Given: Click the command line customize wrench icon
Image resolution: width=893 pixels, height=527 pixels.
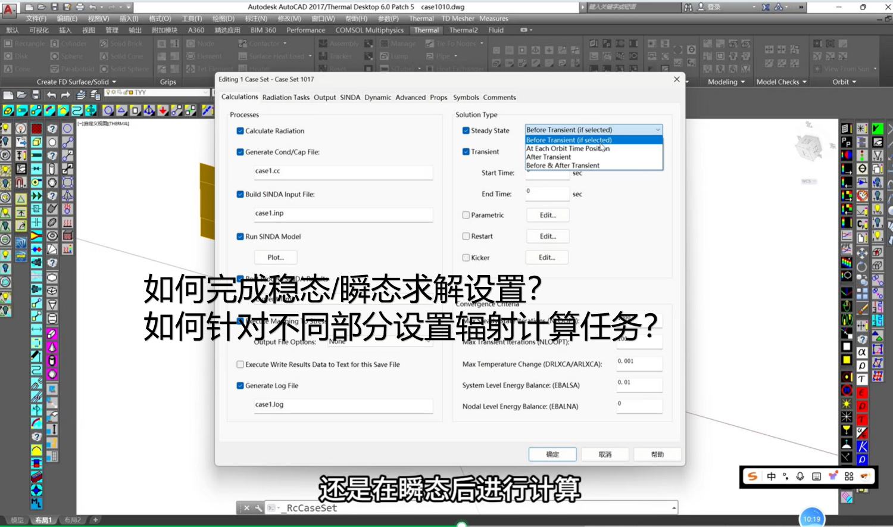Looking at the screenshot, I should [x=258, y=508].
